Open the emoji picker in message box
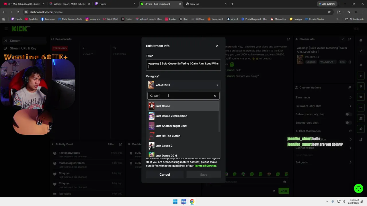This screenshot has width=367, height=206. 284,182
